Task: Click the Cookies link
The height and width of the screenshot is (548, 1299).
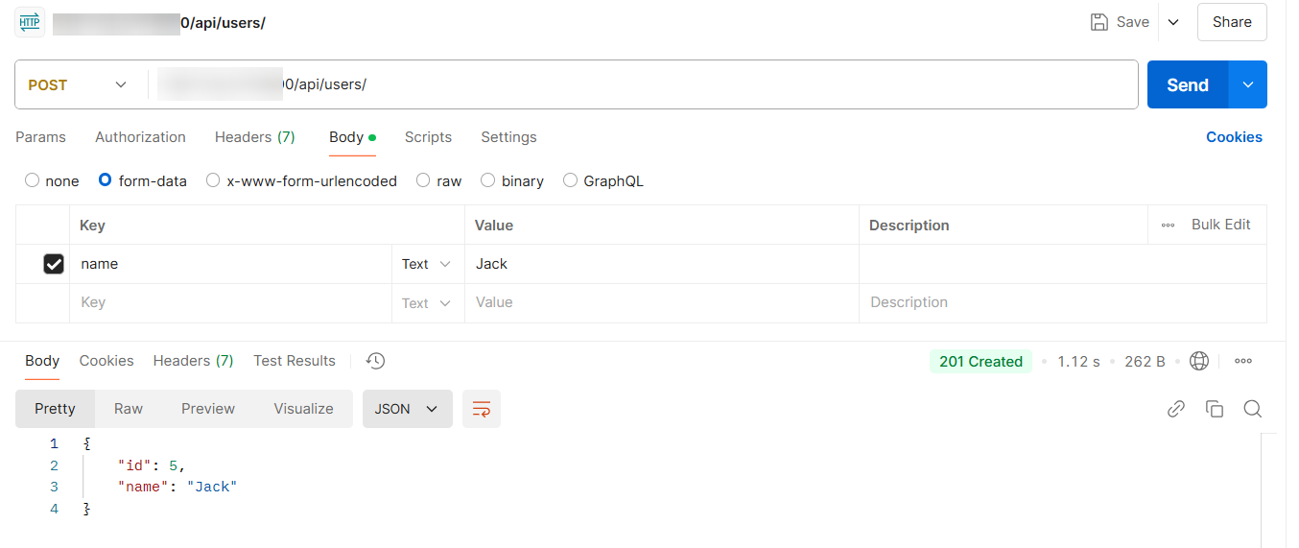Action: pyautogui.click(x=1234, y=137)
